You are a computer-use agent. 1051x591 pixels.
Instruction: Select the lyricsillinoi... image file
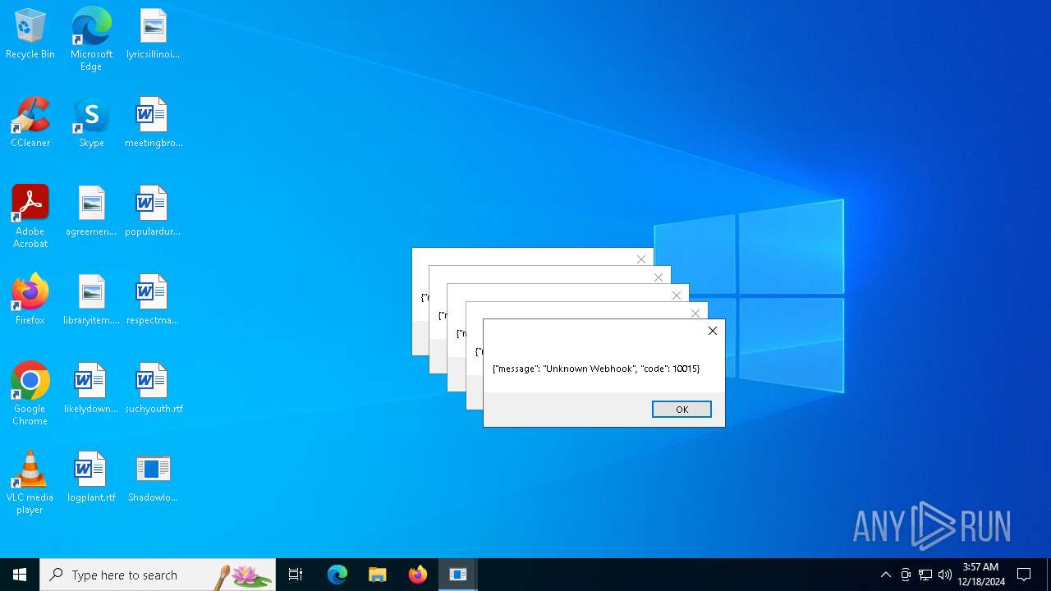[x=153, y=34]
